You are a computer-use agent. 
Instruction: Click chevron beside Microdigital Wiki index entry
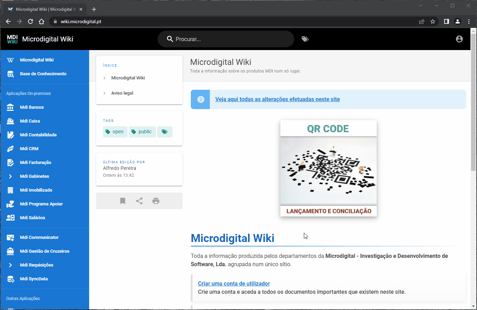104,78
